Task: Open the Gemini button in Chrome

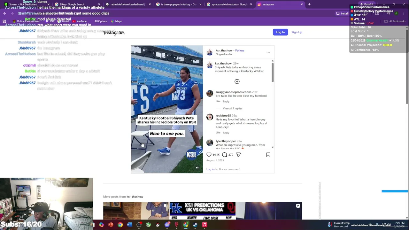Action: pyautogui.click(x=366, y=4)
